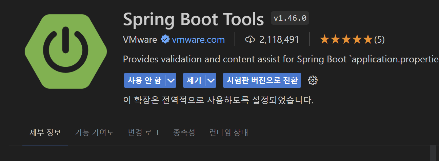Image resolution: width=439 pixels, height=161 pixels.
Task: Click the Spring Boot Tools extension logo
Action: 66,52
